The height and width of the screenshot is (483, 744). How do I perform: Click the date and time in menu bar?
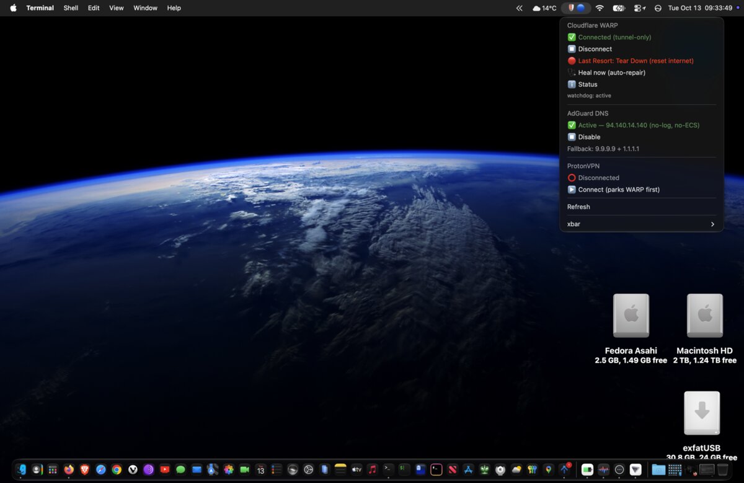click(700, 8)
